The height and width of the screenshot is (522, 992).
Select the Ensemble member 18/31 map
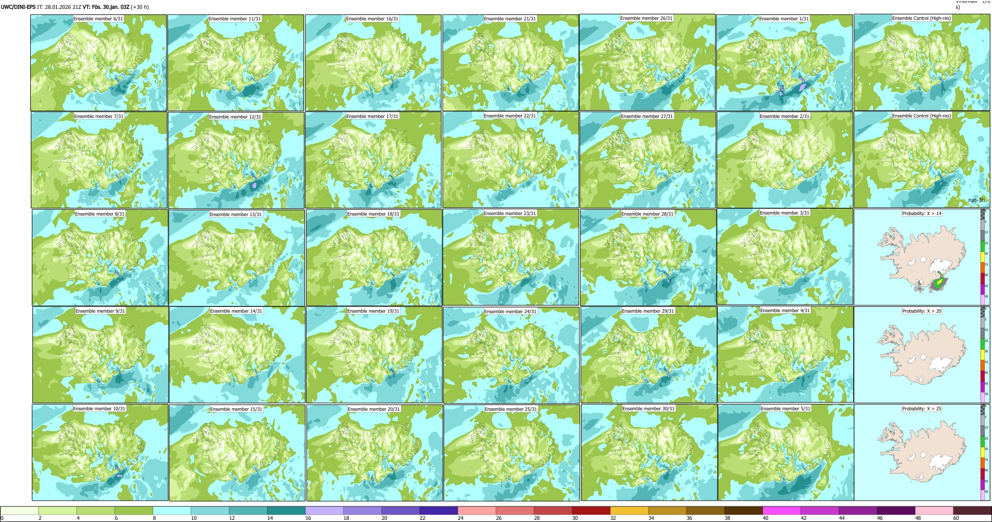[x=374, y=257]
